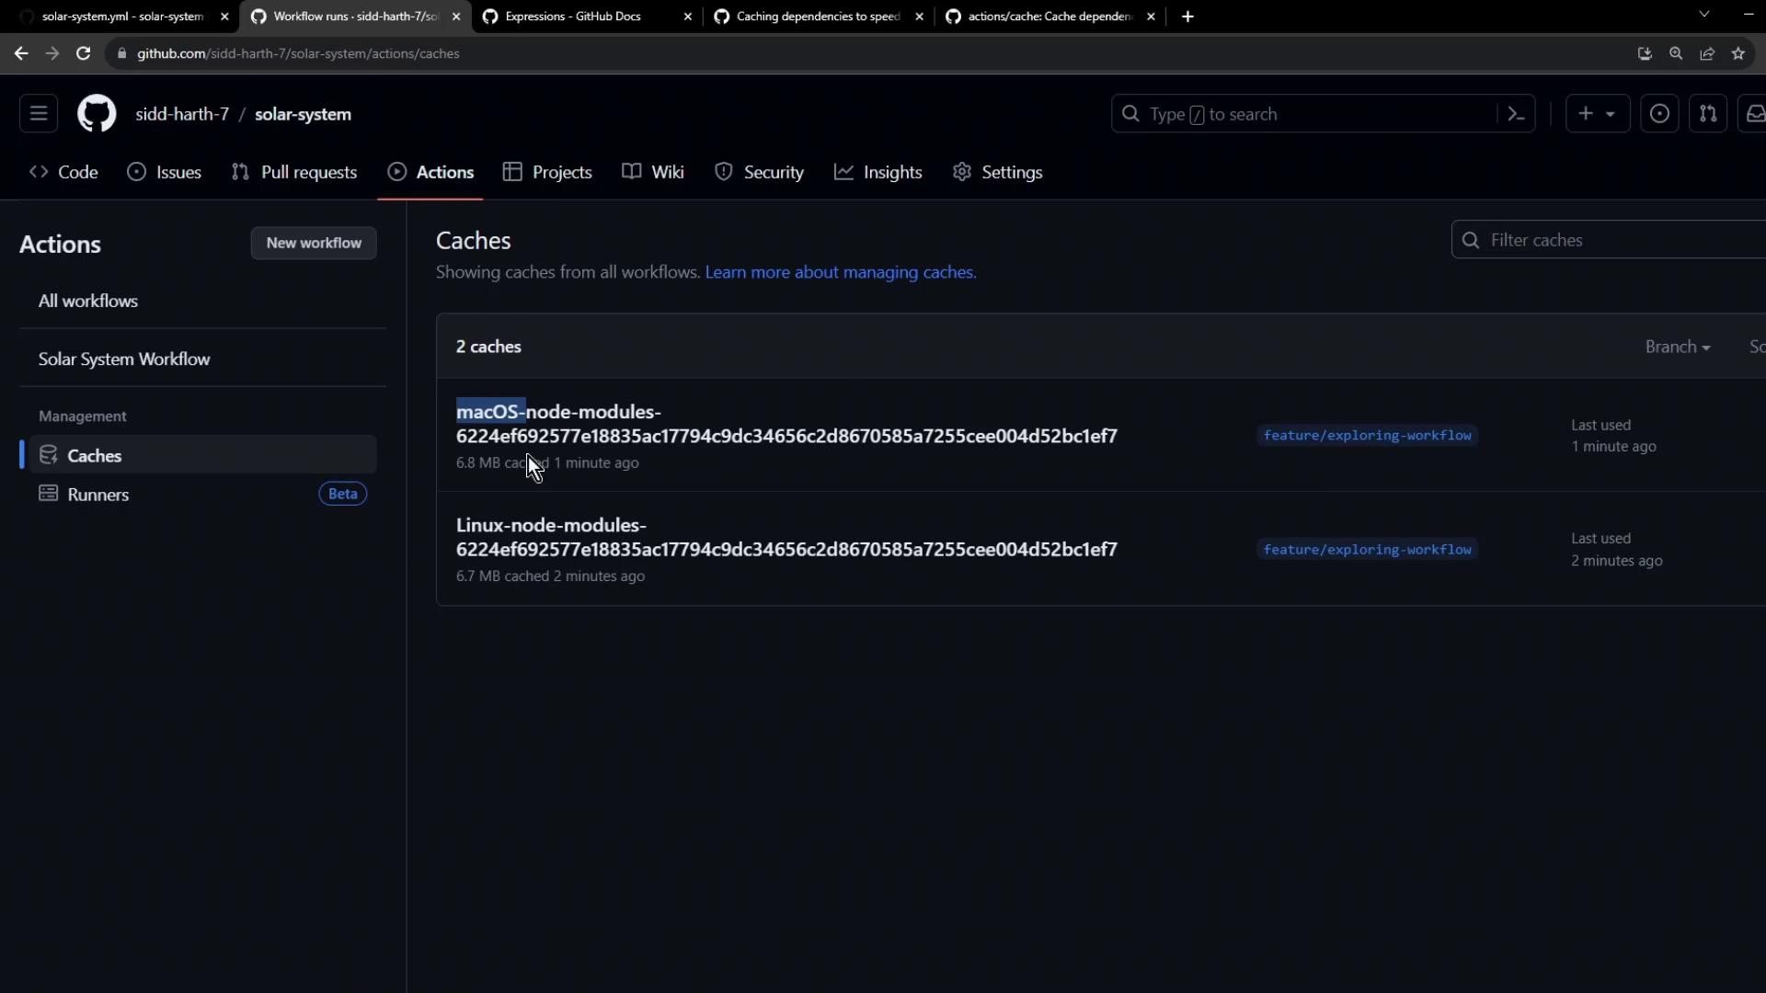Switch to Expressions GitHub Docs browser tab

[573, 17]
